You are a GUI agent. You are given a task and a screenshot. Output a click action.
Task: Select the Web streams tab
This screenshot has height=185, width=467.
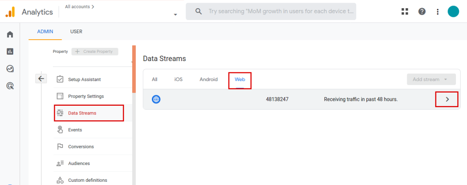(x=240, y=79)
